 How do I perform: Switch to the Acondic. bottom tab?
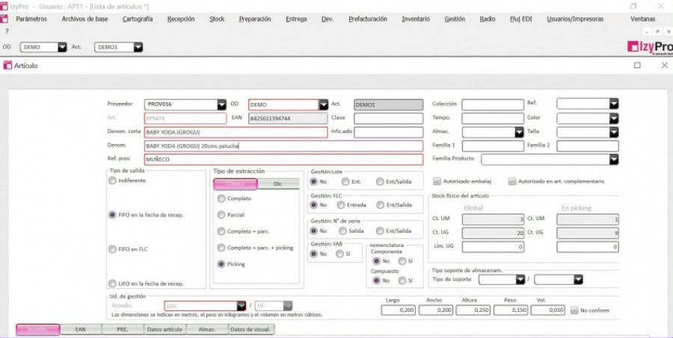coord(38,330)
